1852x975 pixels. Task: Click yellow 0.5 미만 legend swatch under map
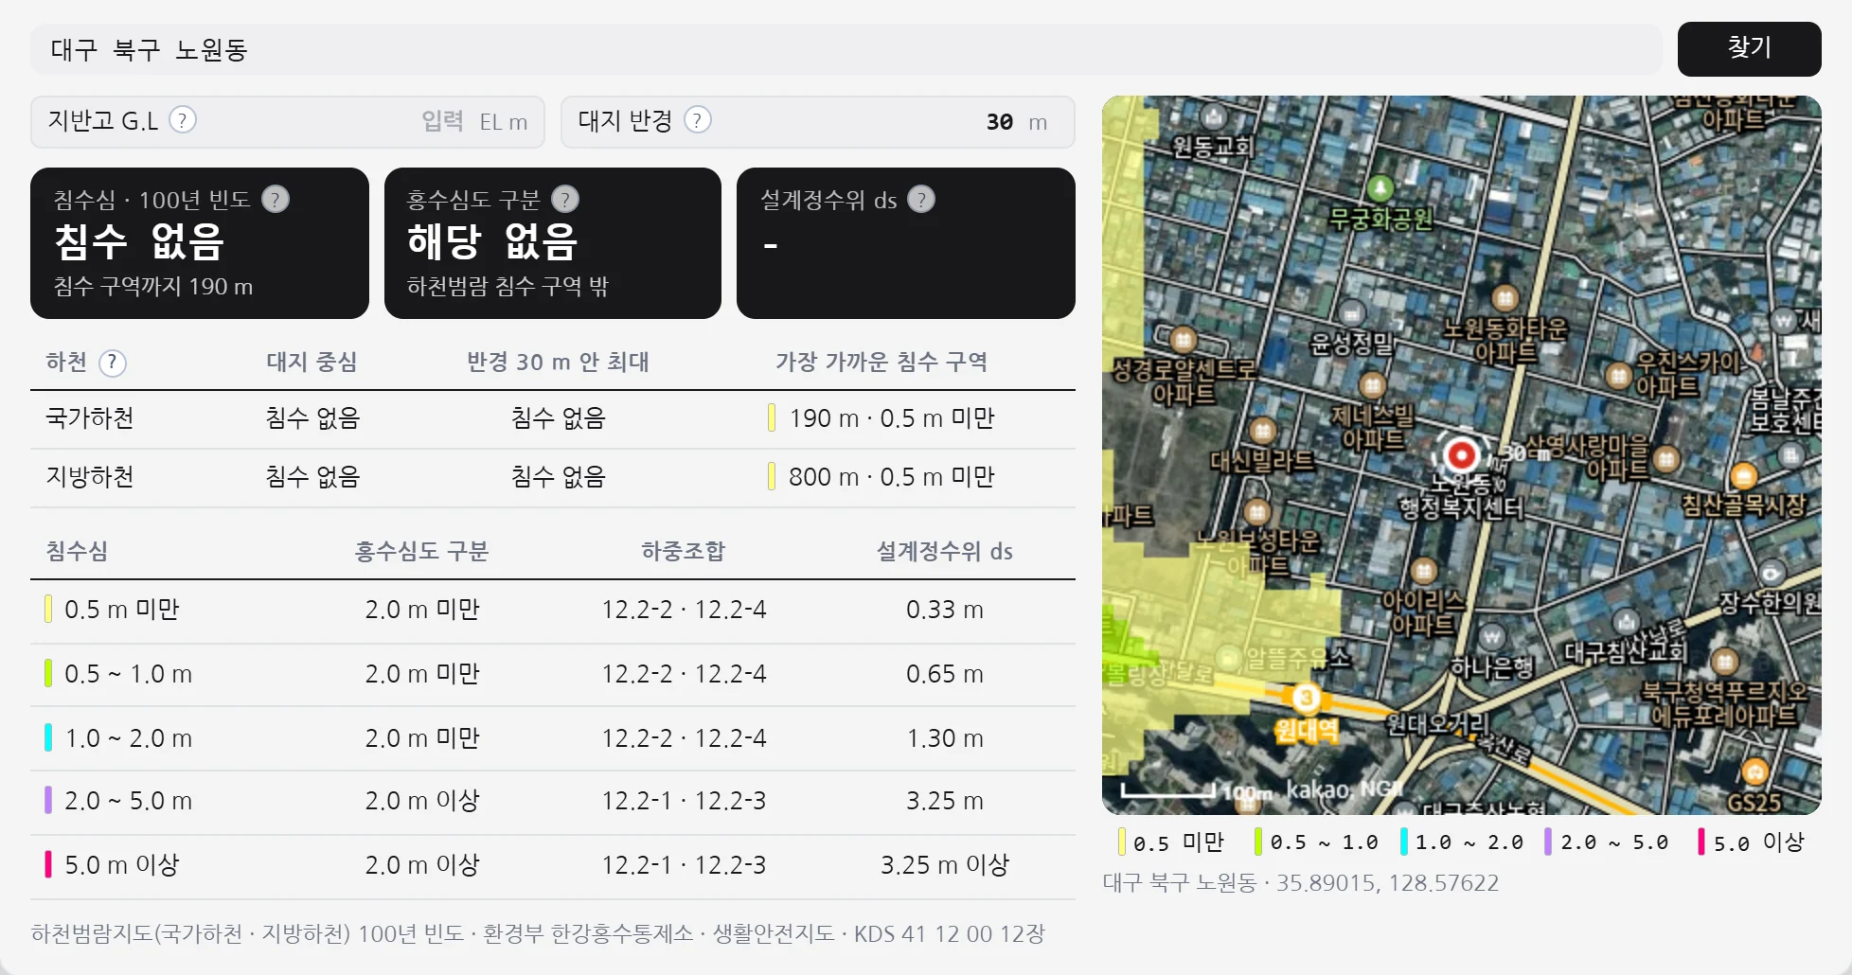[1122, 842]
